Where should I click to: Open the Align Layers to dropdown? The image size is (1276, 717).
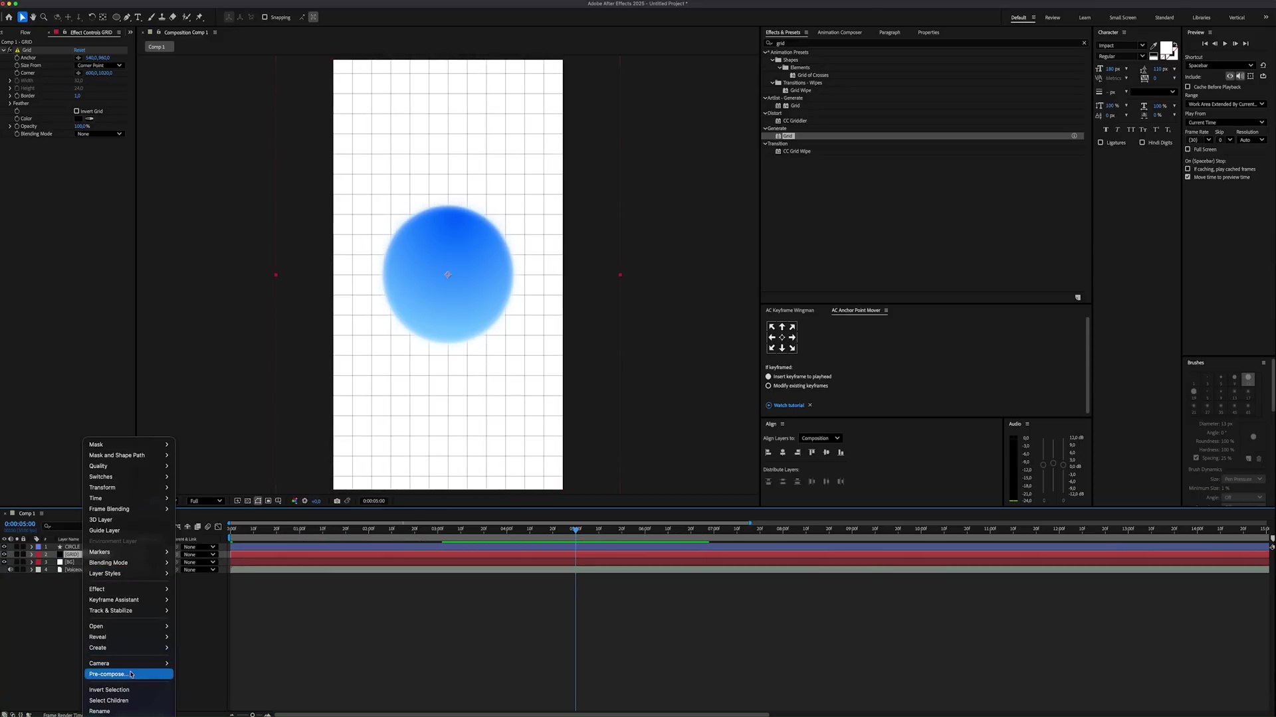(820, 438)
